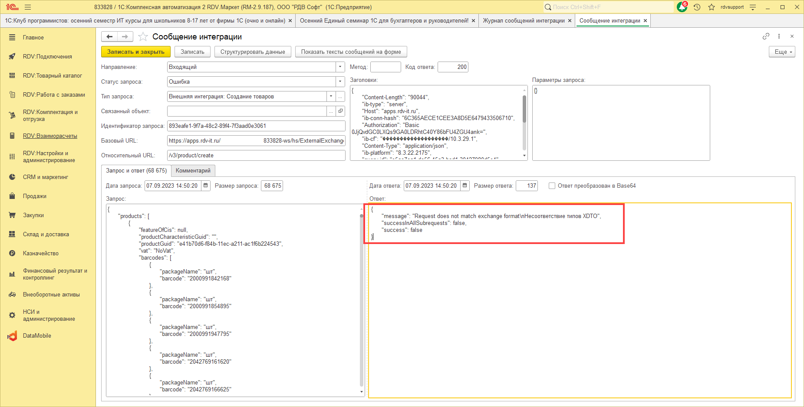Open calendar picker for request date
This screenshot has width=804, height=407.
tap(206, 186)
